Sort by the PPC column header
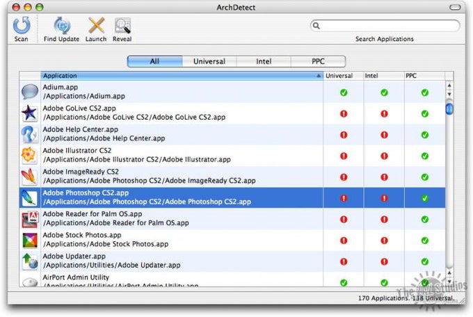Screen dimensions: 473x317 (x=424, y=76)
